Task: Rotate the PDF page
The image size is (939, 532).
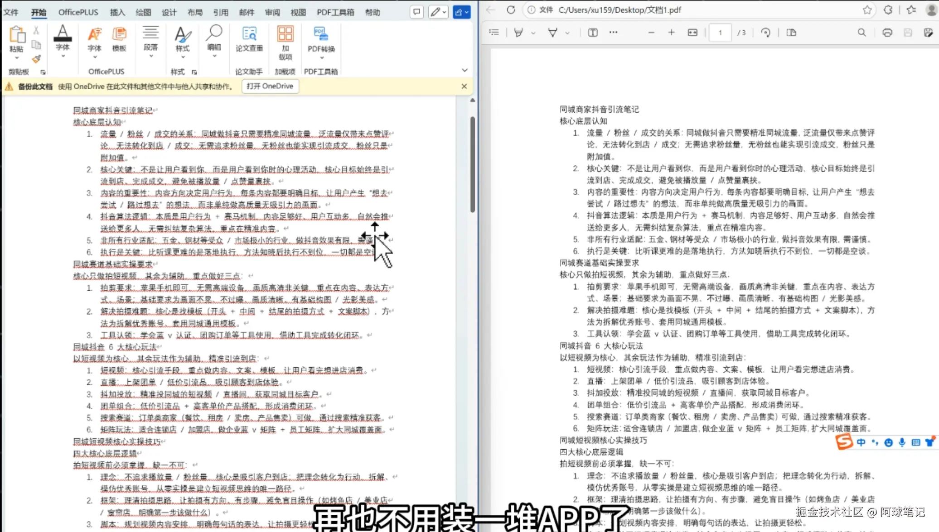Action: pyautogui.click(x=766, y=32)
